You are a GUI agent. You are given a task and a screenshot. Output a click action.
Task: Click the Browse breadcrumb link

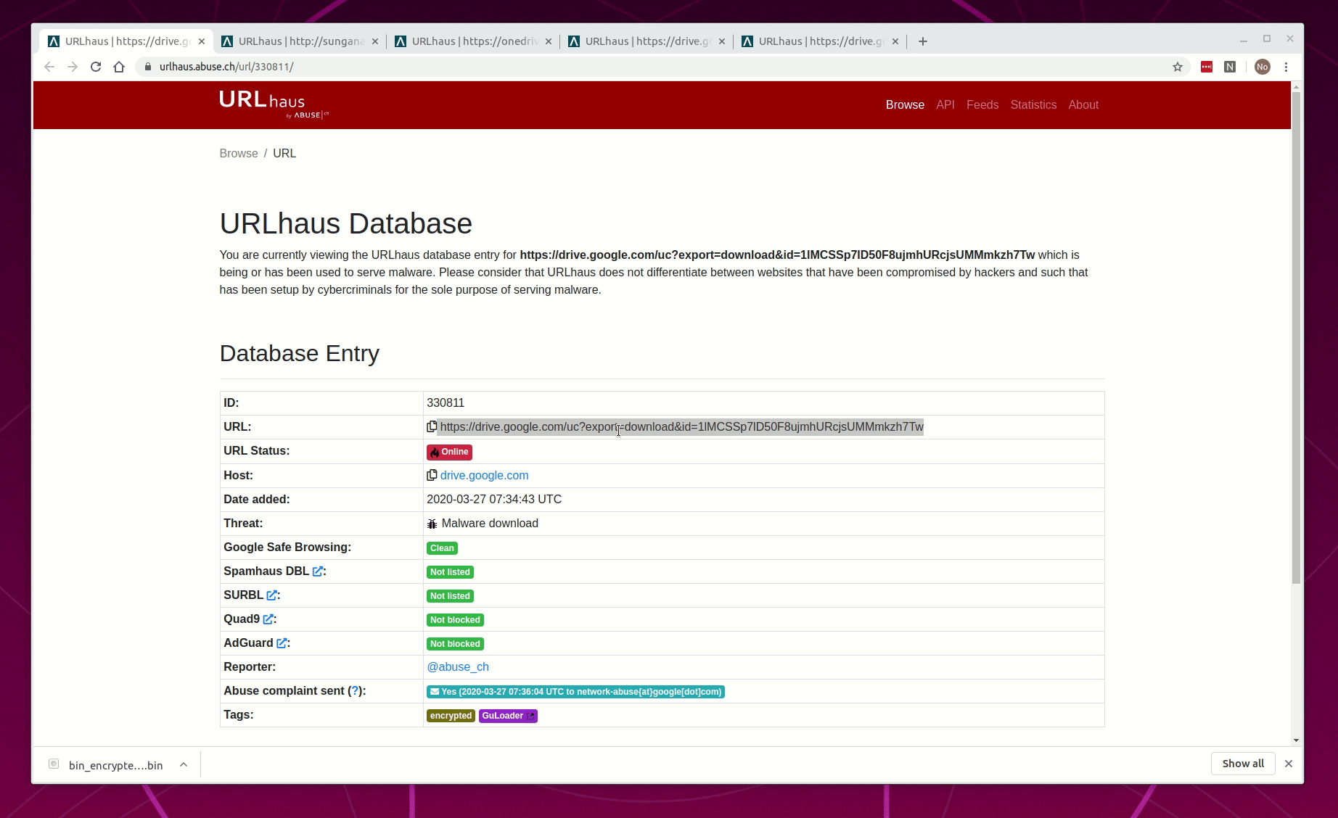[239, 154]
